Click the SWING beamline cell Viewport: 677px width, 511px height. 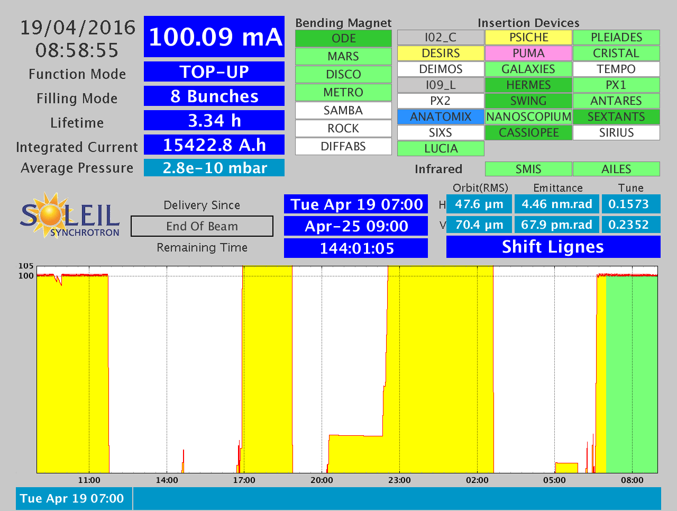coord(528,101)
